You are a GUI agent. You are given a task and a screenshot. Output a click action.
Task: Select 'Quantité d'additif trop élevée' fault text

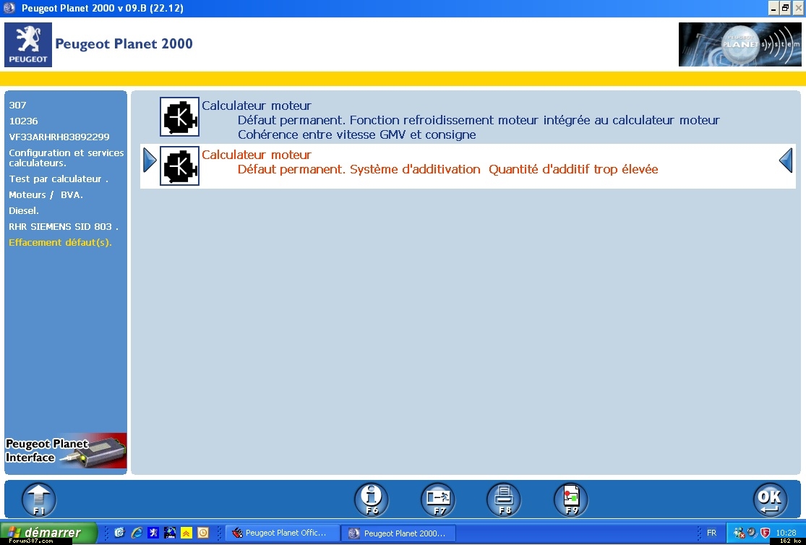(x=573, y=169)
